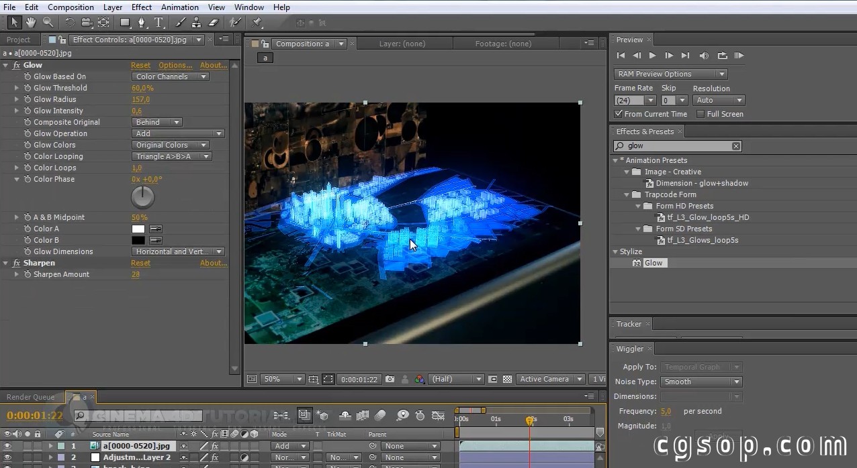
Task: Click the Play button in Preview panel
Action: pyautogui.click(x=652, y=56)
